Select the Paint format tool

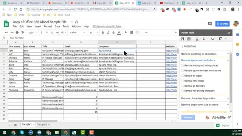23,33
